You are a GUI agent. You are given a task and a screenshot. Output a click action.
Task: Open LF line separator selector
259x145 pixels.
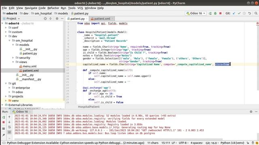(174, 143)
